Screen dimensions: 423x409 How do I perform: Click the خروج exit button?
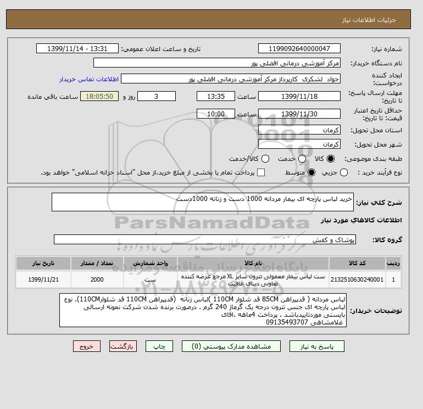click(x=87, y=346)
